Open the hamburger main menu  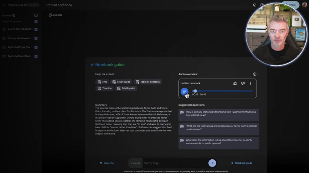(x=4, y=5)
